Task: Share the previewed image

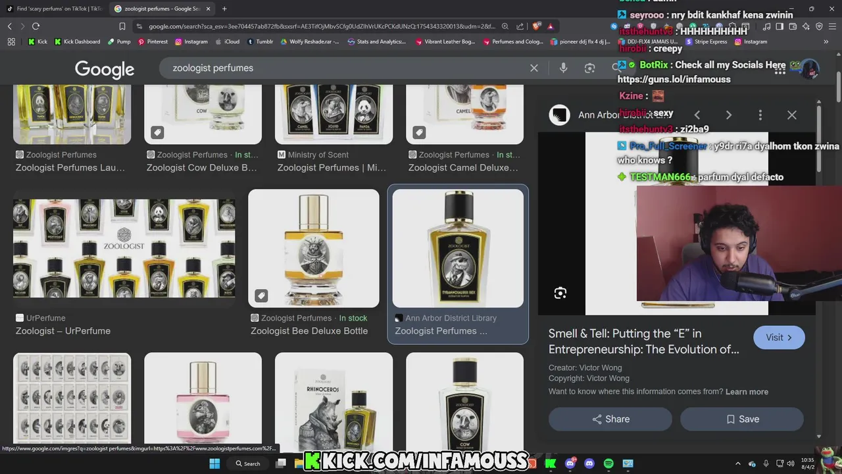Action: 610,419
